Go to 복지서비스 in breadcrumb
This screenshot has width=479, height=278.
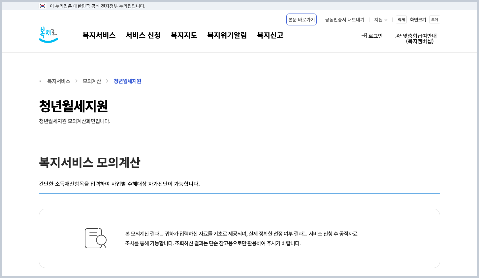[59, 81]
